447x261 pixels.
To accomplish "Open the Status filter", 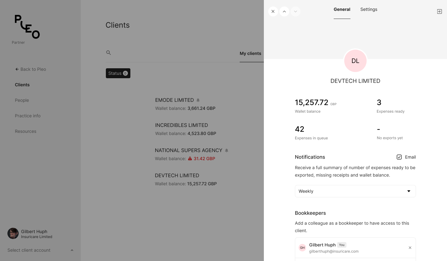I will pos(118,73).
